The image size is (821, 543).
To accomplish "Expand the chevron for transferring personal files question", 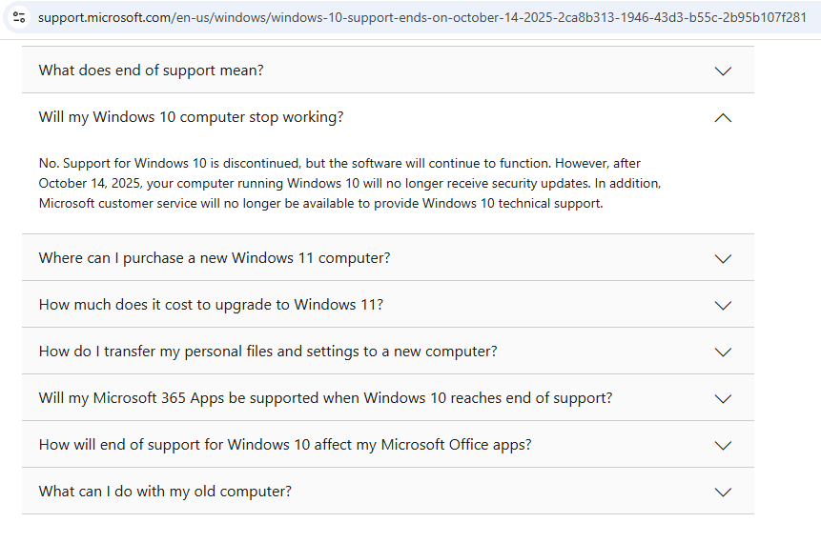I will pos(723,352).
